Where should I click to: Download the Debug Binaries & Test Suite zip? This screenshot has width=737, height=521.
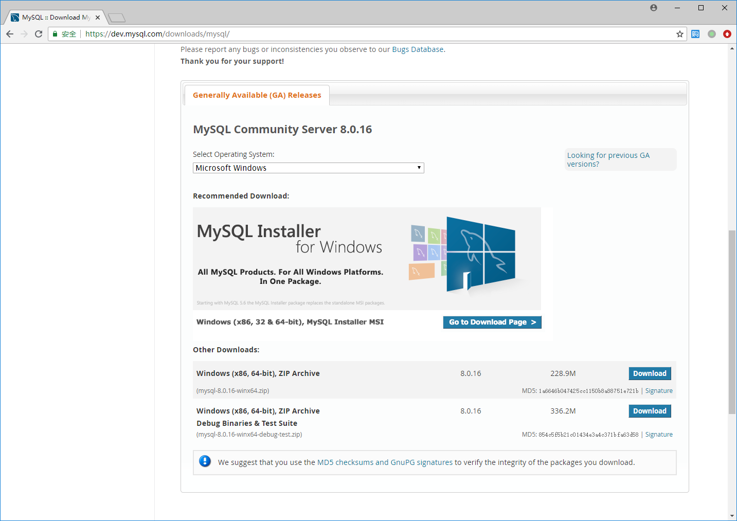650,411
